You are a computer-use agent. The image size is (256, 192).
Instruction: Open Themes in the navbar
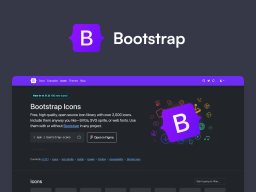click(73, 80)
